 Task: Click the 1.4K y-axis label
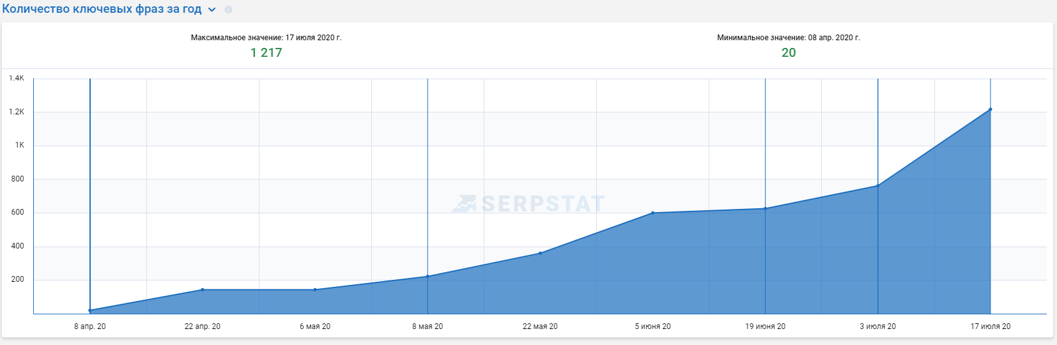pos(17,78)
